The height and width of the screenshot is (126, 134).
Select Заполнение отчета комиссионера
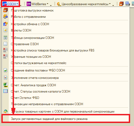(x=66, y=78)
